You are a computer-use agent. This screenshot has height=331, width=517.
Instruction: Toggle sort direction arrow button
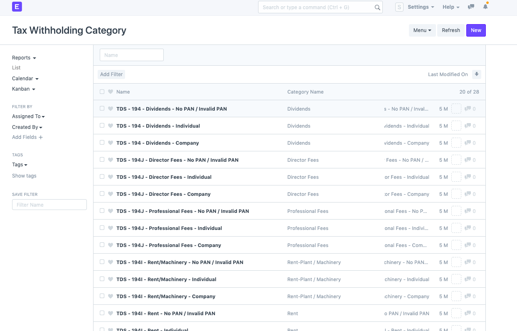point(477,74)
